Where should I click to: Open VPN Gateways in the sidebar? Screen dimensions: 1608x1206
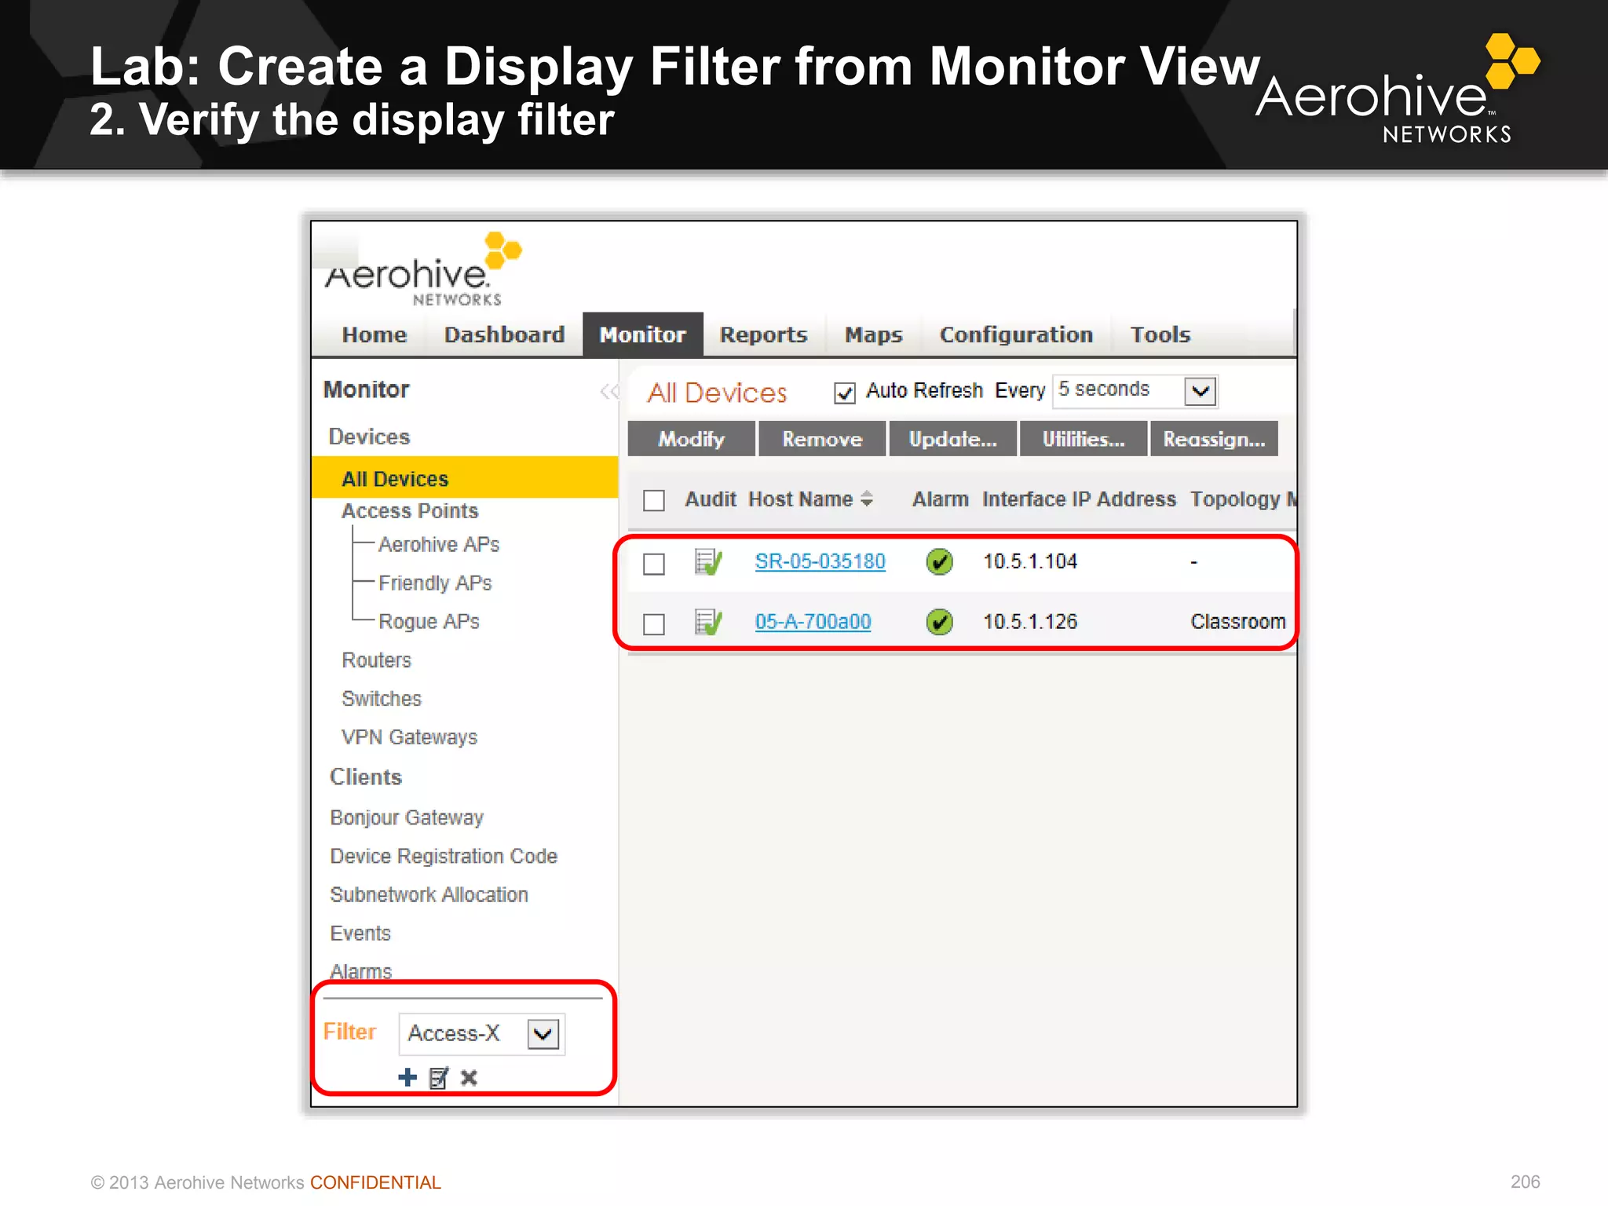click(409, 737)
